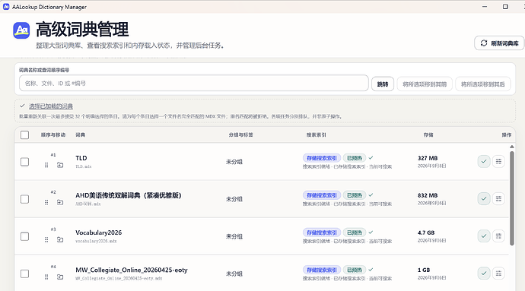Minimize the AALookup Dictionary Manager window
This screenshot has height=291, width=525.
485,6
